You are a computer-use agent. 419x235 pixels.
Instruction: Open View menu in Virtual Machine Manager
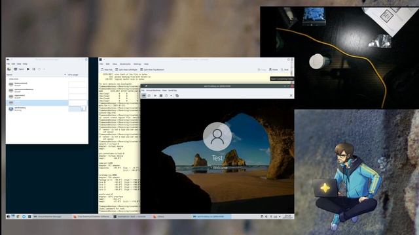19,64
